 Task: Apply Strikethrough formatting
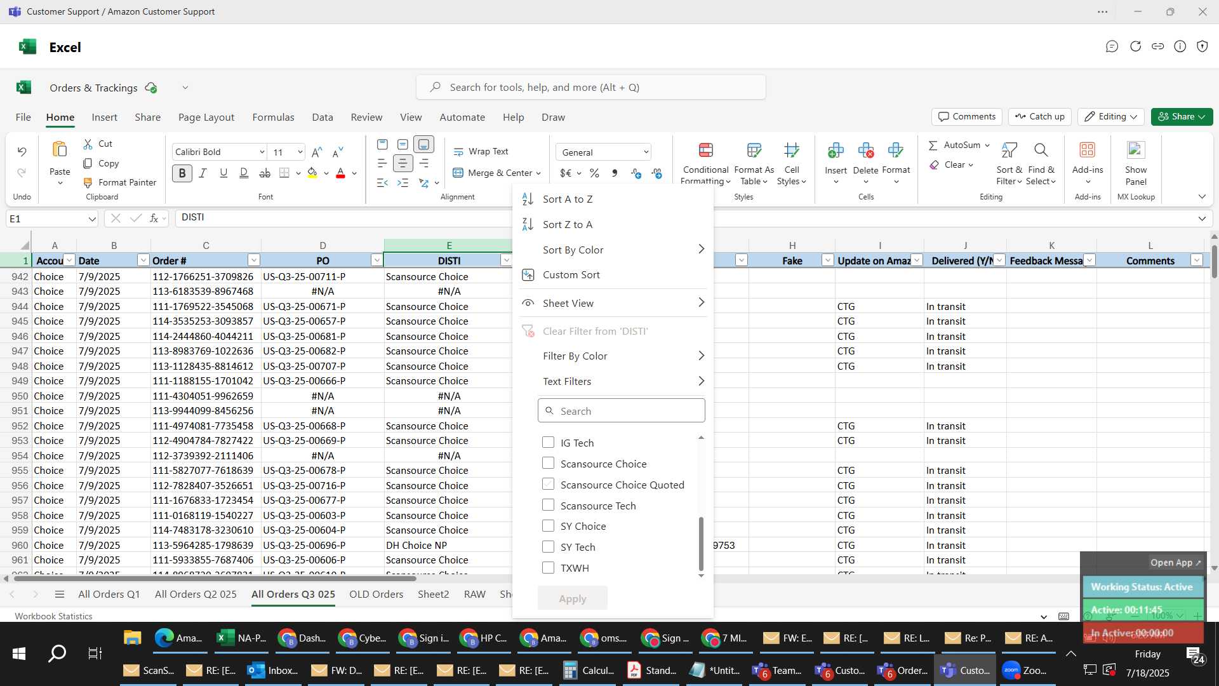tap(265, 173)
